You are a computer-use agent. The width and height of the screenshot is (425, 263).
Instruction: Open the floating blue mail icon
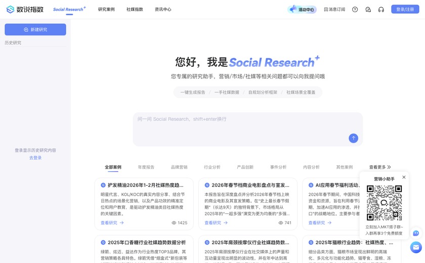(x=416, y=247)
